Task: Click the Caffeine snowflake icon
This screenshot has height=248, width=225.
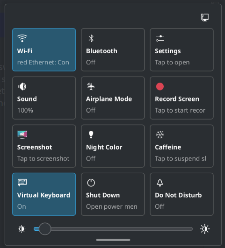Action: 160,135
